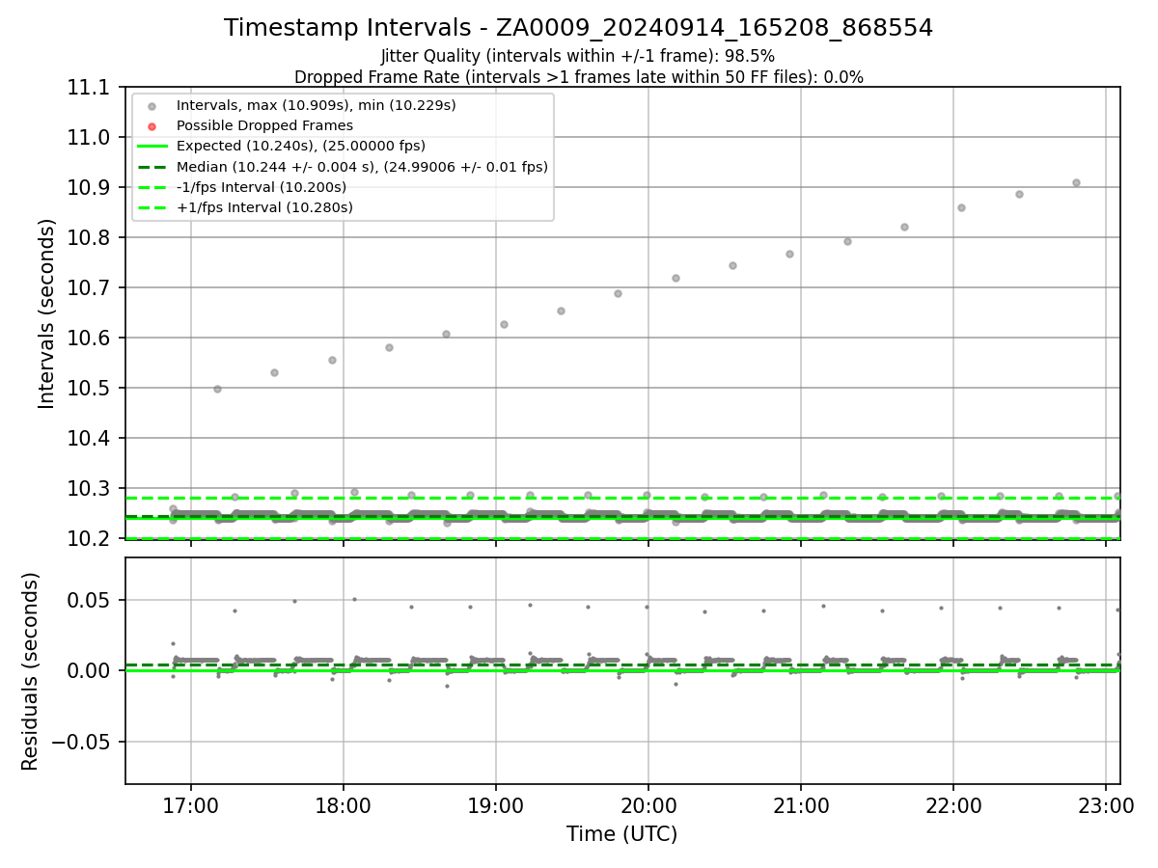Click the red dot marker in the legend
The image size is (1158, 868).
[152, 126]
